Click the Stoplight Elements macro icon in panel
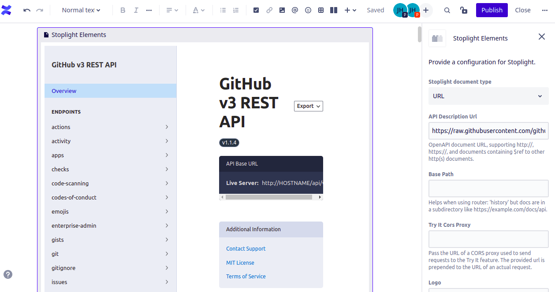 coord(437,38)
